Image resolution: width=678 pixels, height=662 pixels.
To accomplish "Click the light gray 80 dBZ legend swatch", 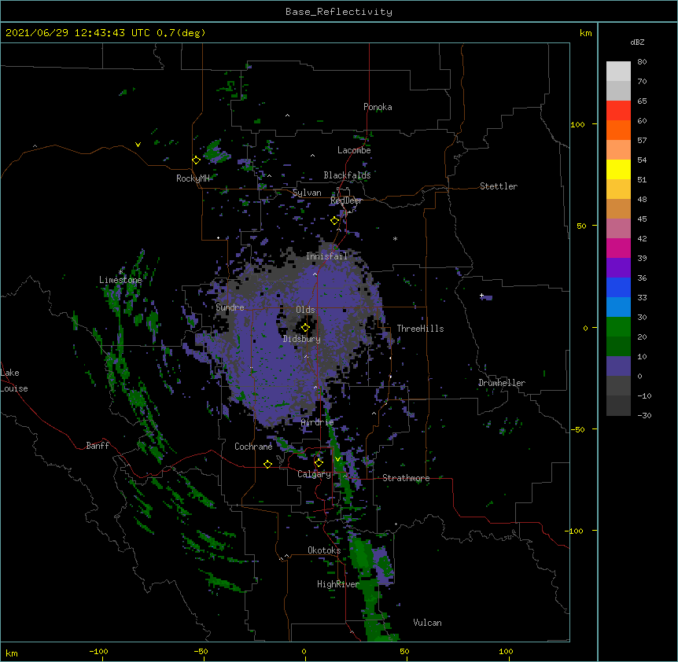I will [x=618, y=72].
